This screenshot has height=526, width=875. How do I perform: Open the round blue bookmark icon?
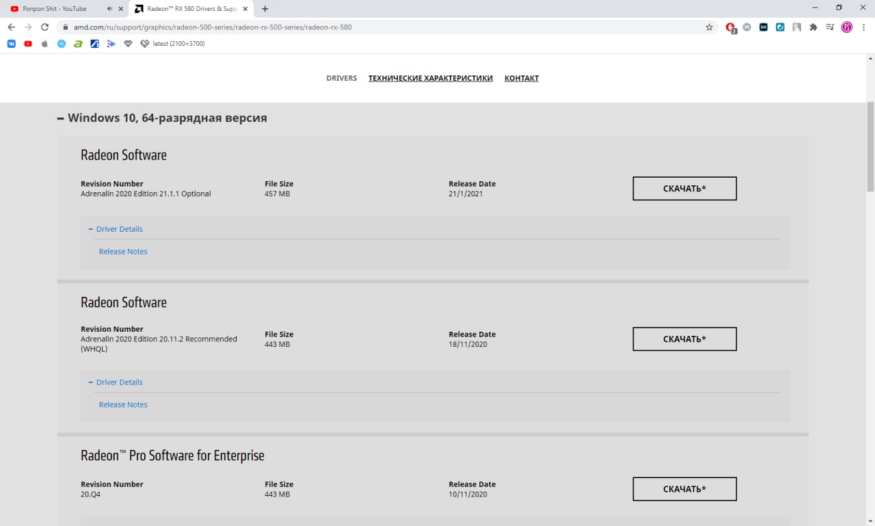(62, 44)
